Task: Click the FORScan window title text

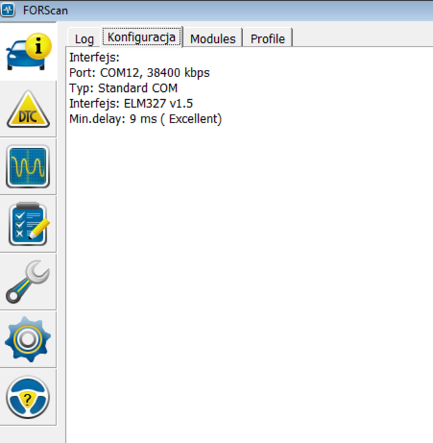Action: (x=45, y=10)
